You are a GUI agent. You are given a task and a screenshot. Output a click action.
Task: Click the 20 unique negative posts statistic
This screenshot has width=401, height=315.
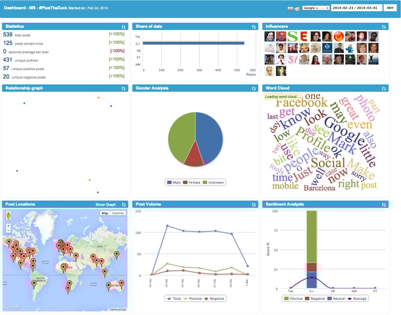coord(25,77)
